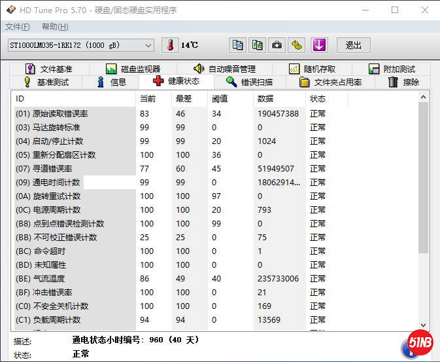This screenshot has height=362, width=440.
Task: Click the 阈值 column header
Action: 219,99
